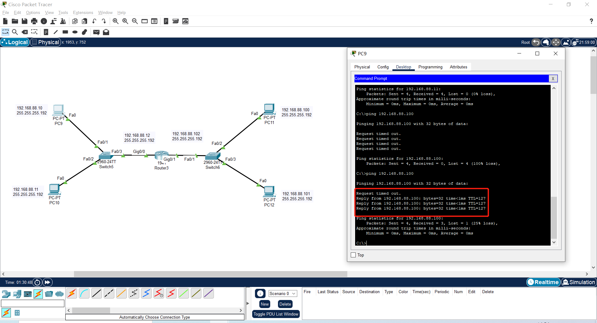Click the scenario info button

pyautogui.click(x=260, y=293)
